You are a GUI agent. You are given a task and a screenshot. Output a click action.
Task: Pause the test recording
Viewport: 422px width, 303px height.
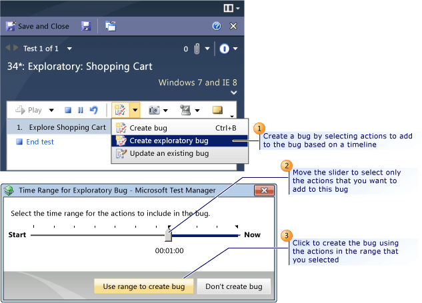(81, 110)
